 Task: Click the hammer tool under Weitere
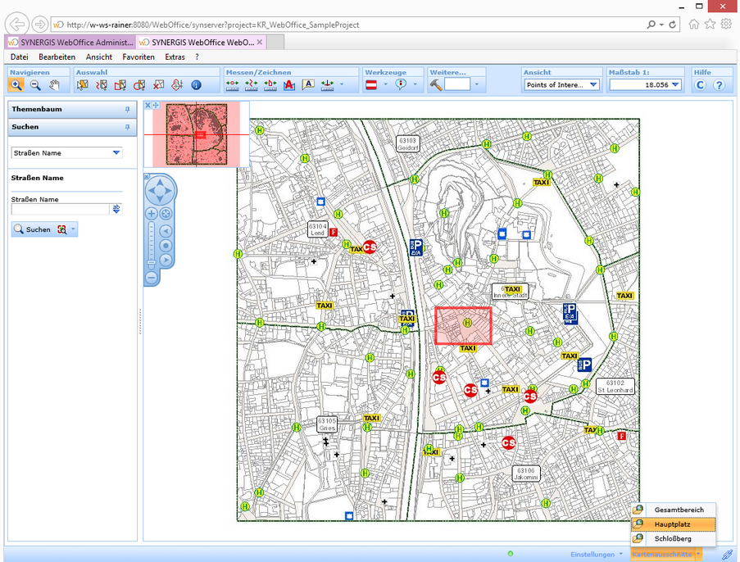coord(435,84)
